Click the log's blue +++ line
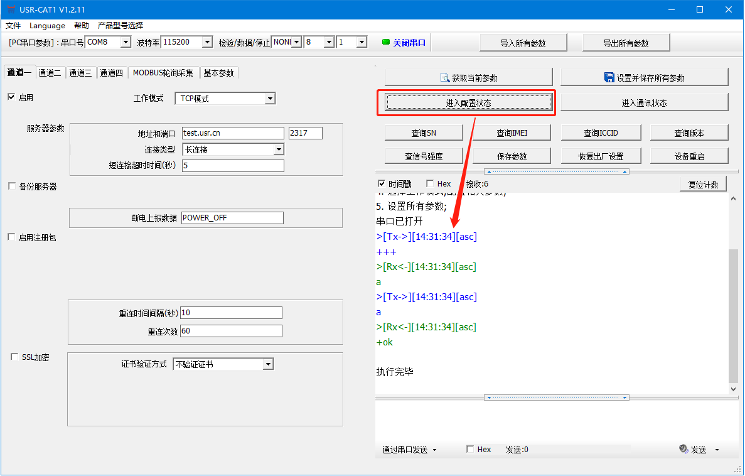The width and height of the screenshot is (745, 476). pos(386,252)
